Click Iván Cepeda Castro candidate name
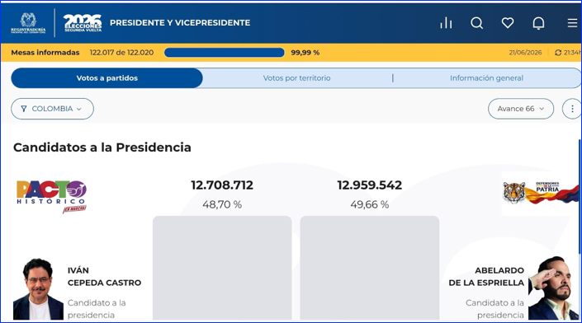 pos(104,277)
